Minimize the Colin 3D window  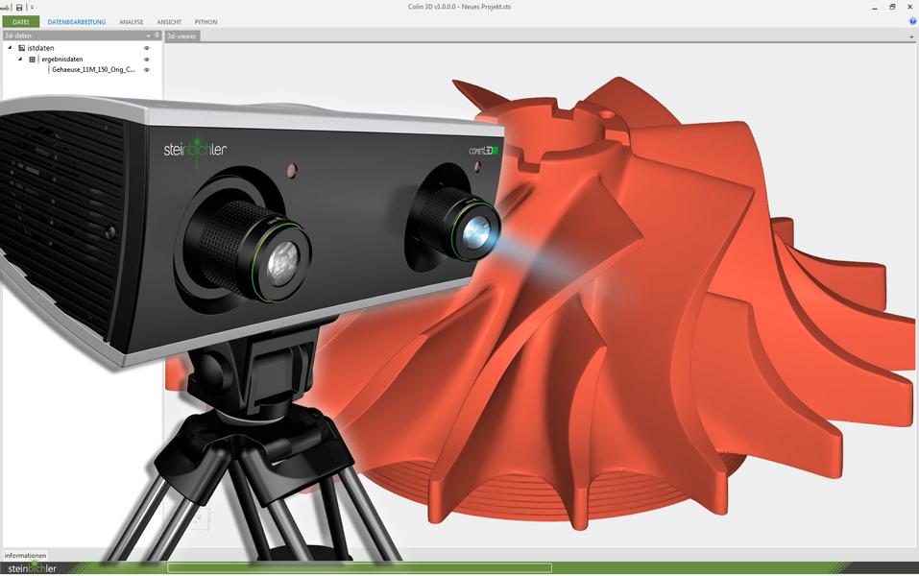[x=875, y=7]
